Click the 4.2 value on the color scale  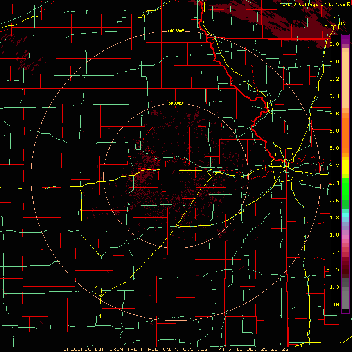click(x=334, y=166)
